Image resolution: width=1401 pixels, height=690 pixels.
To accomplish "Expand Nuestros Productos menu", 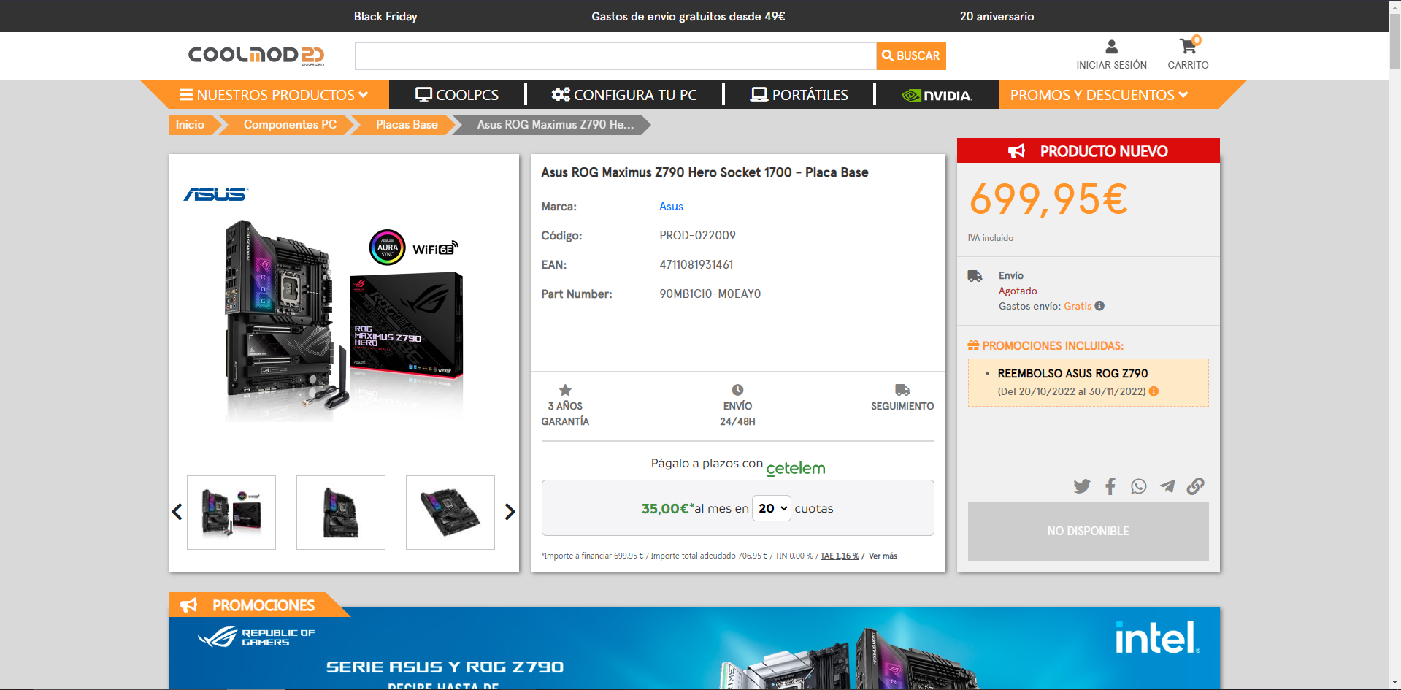I will (274, 95).
